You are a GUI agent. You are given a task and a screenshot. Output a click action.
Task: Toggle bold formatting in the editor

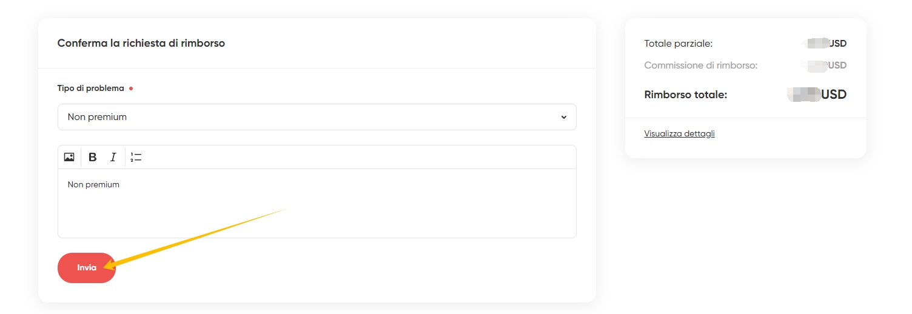[x=93, y=157]
